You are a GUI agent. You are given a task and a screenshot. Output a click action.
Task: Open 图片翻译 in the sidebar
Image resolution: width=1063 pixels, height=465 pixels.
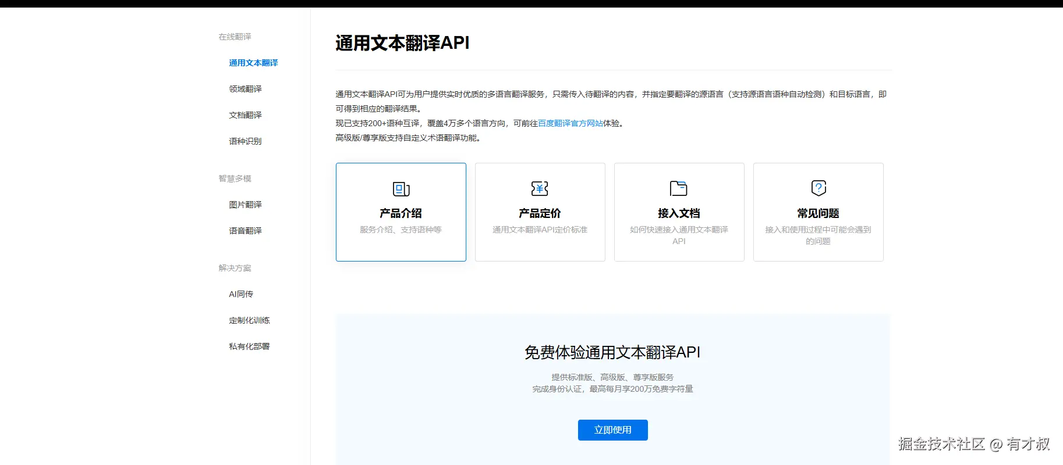tap(245, 205)
